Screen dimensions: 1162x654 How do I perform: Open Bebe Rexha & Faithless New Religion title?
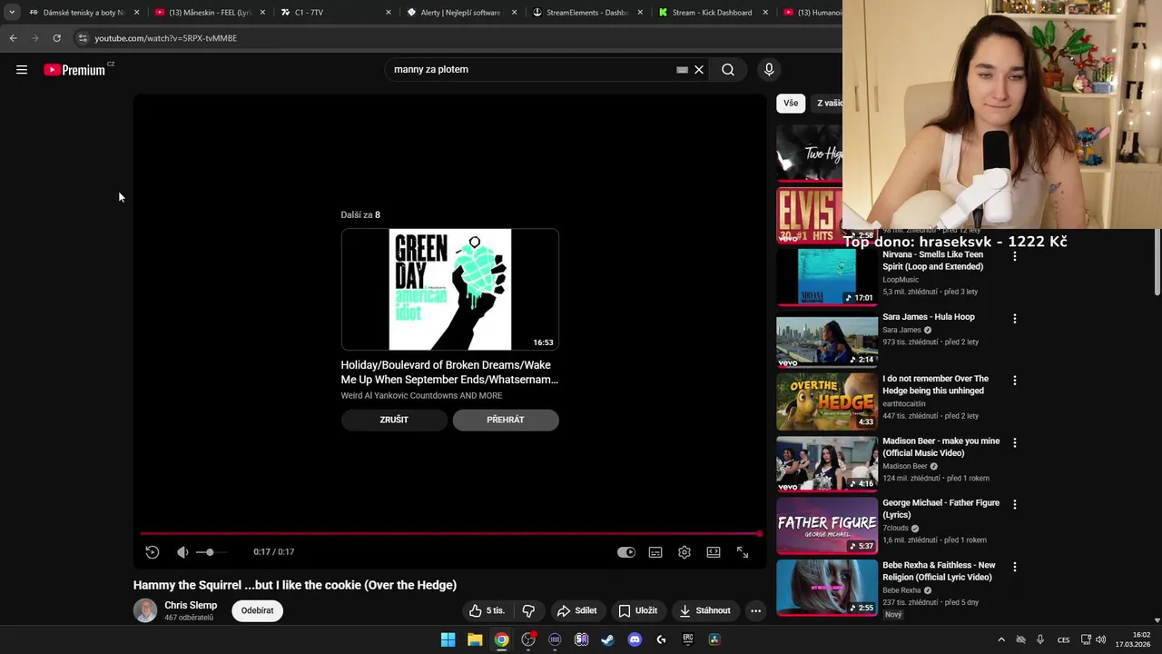tap(939, 571)
